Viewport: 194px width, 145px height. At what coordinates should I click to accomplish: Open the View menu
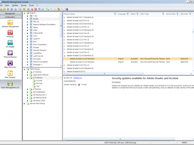7,5
